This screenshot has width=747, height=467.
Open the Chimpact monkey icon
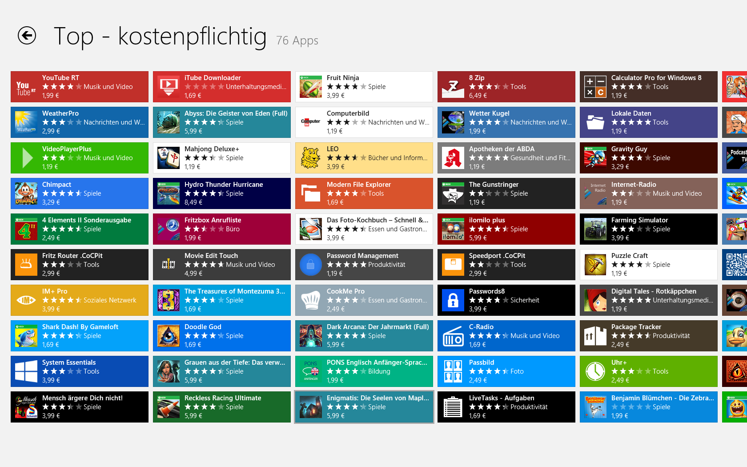coord(26,193)
